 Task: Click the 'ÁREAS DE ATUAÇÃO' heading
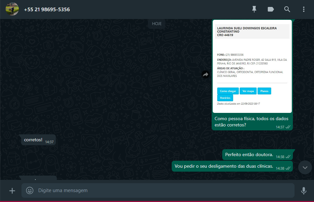[230, 68]
